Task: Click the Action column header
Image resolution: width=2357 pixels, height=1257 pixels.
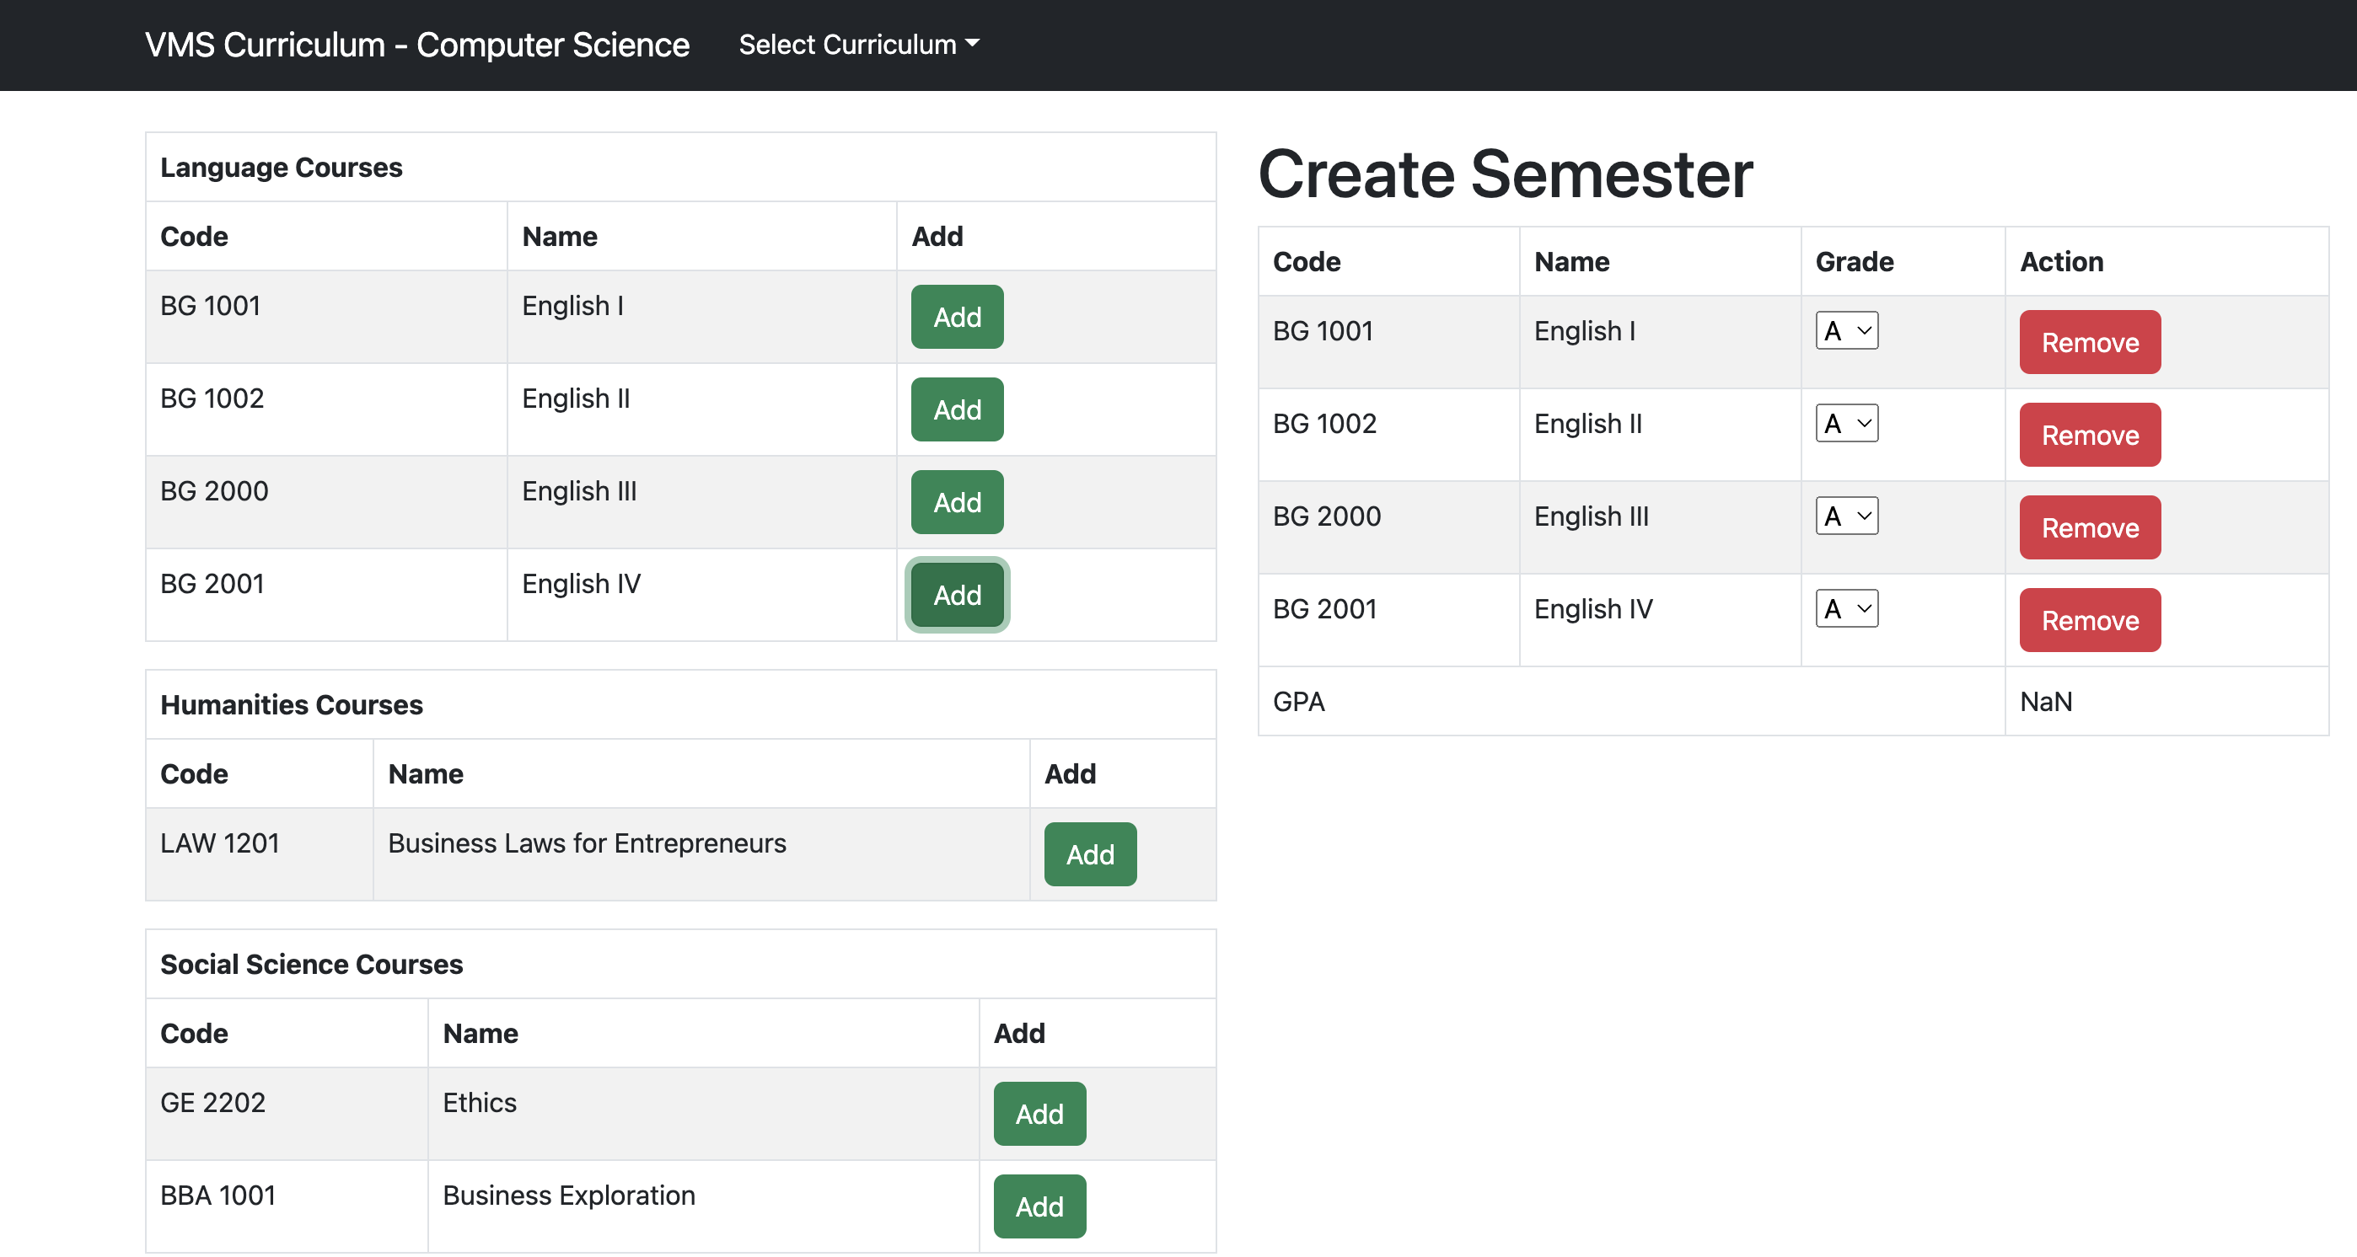Action: (2060, 261)
